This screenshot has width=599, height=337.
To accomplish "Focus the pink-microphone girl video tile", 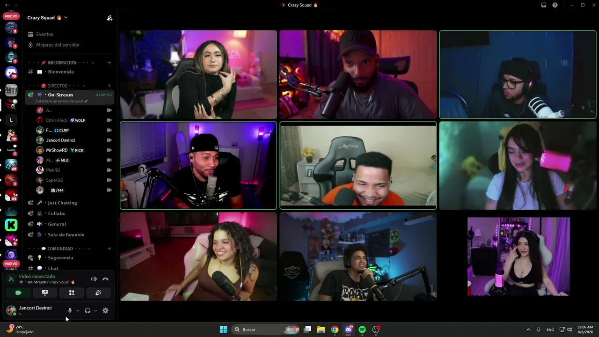I will click(x=518, y=165).
